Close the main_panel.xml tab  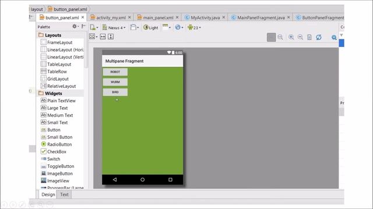click(177, 17)
